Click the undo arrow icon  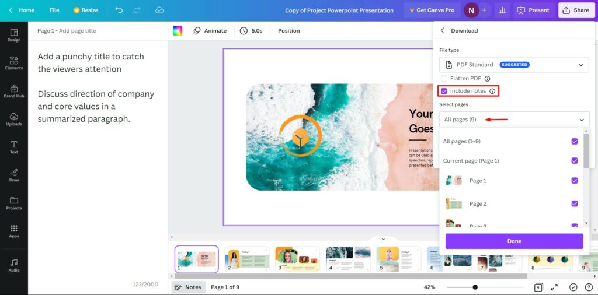[119, 10]
